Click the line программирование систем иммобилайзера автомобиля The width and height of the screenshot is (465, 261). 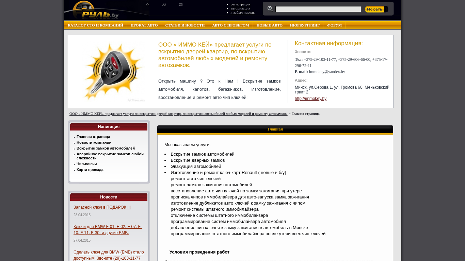(228, 222)
